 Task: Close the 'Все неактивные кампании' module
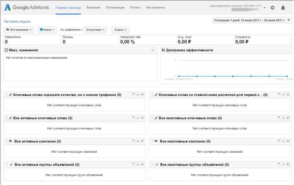[288, 141]
